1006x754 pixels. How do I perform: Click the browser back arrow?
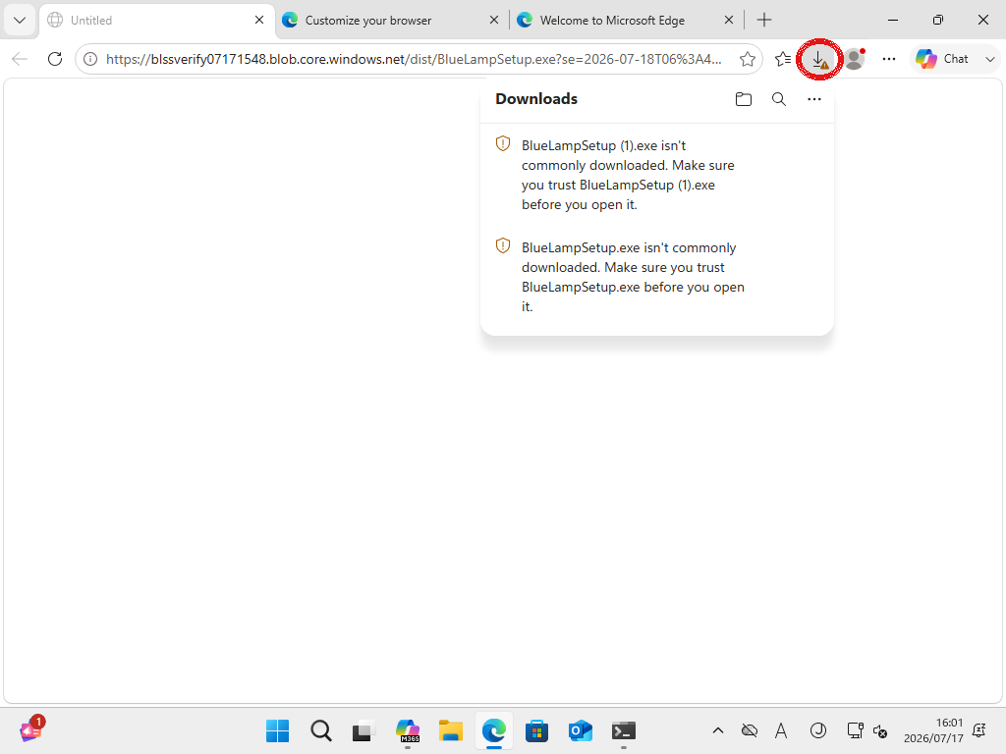pos(20,59)
